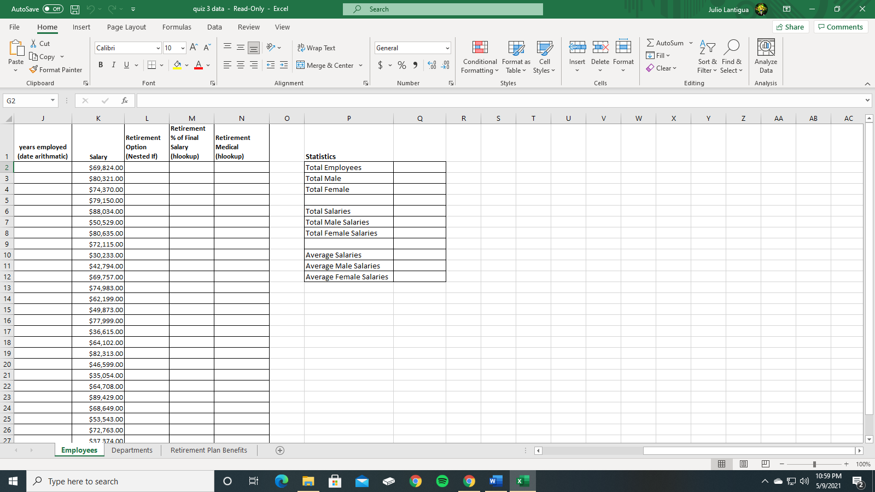Click the Cut scissors icon

33,43
